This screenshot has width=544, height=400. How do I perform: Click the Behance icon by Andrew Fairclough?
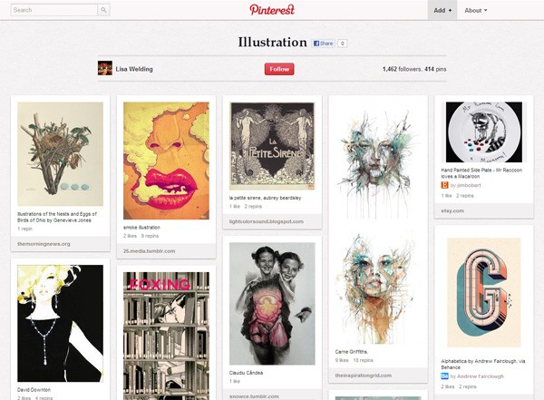444,376
